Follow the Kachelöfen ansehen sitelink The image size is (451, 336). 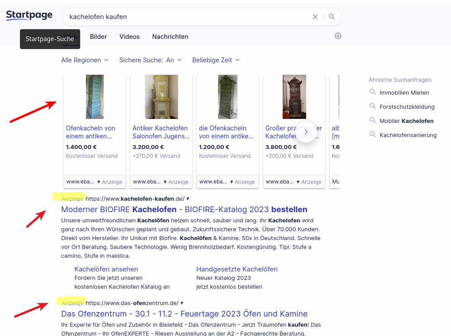106,269
